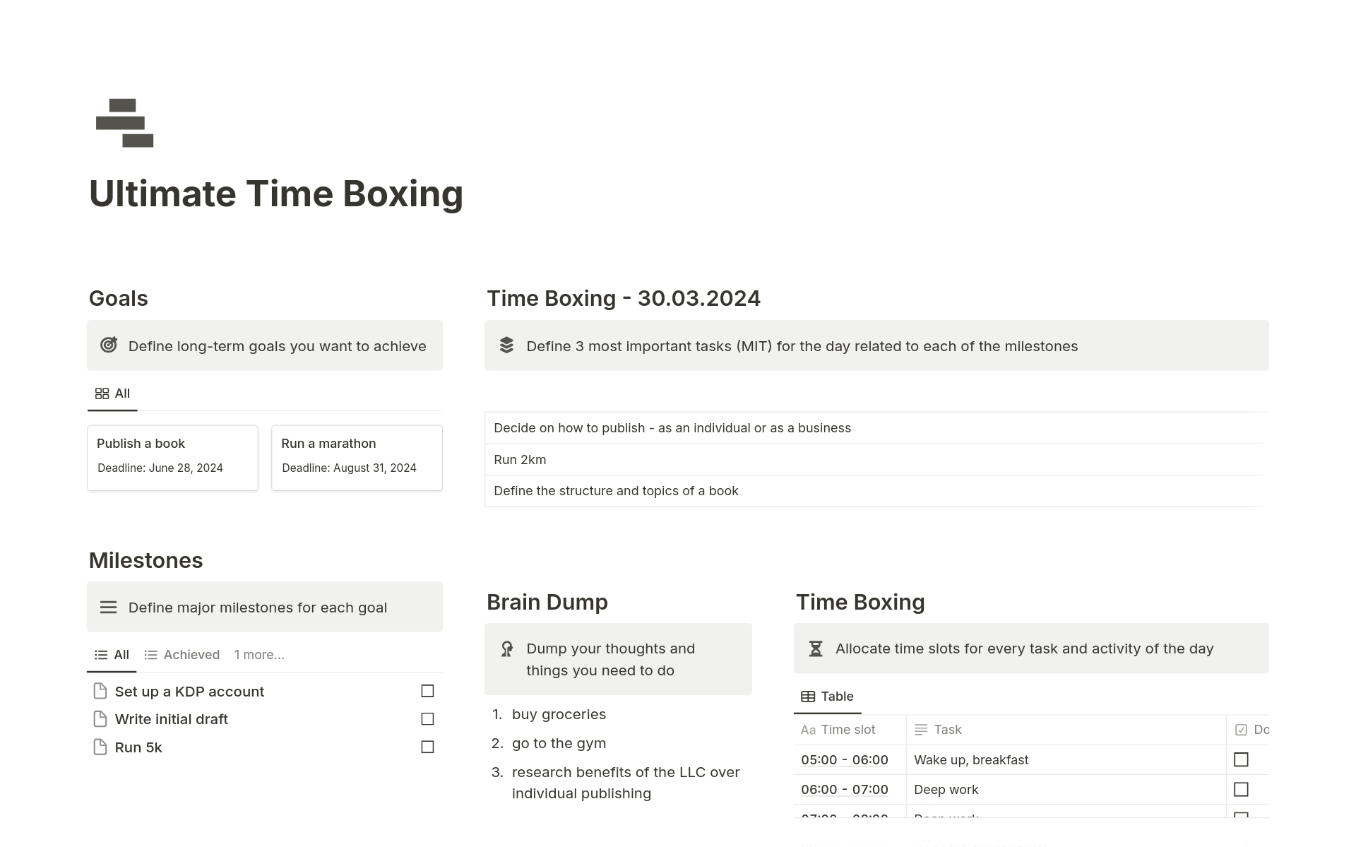
Task: Click the head icon in Brain Dump callout
Action: point(507,648)
